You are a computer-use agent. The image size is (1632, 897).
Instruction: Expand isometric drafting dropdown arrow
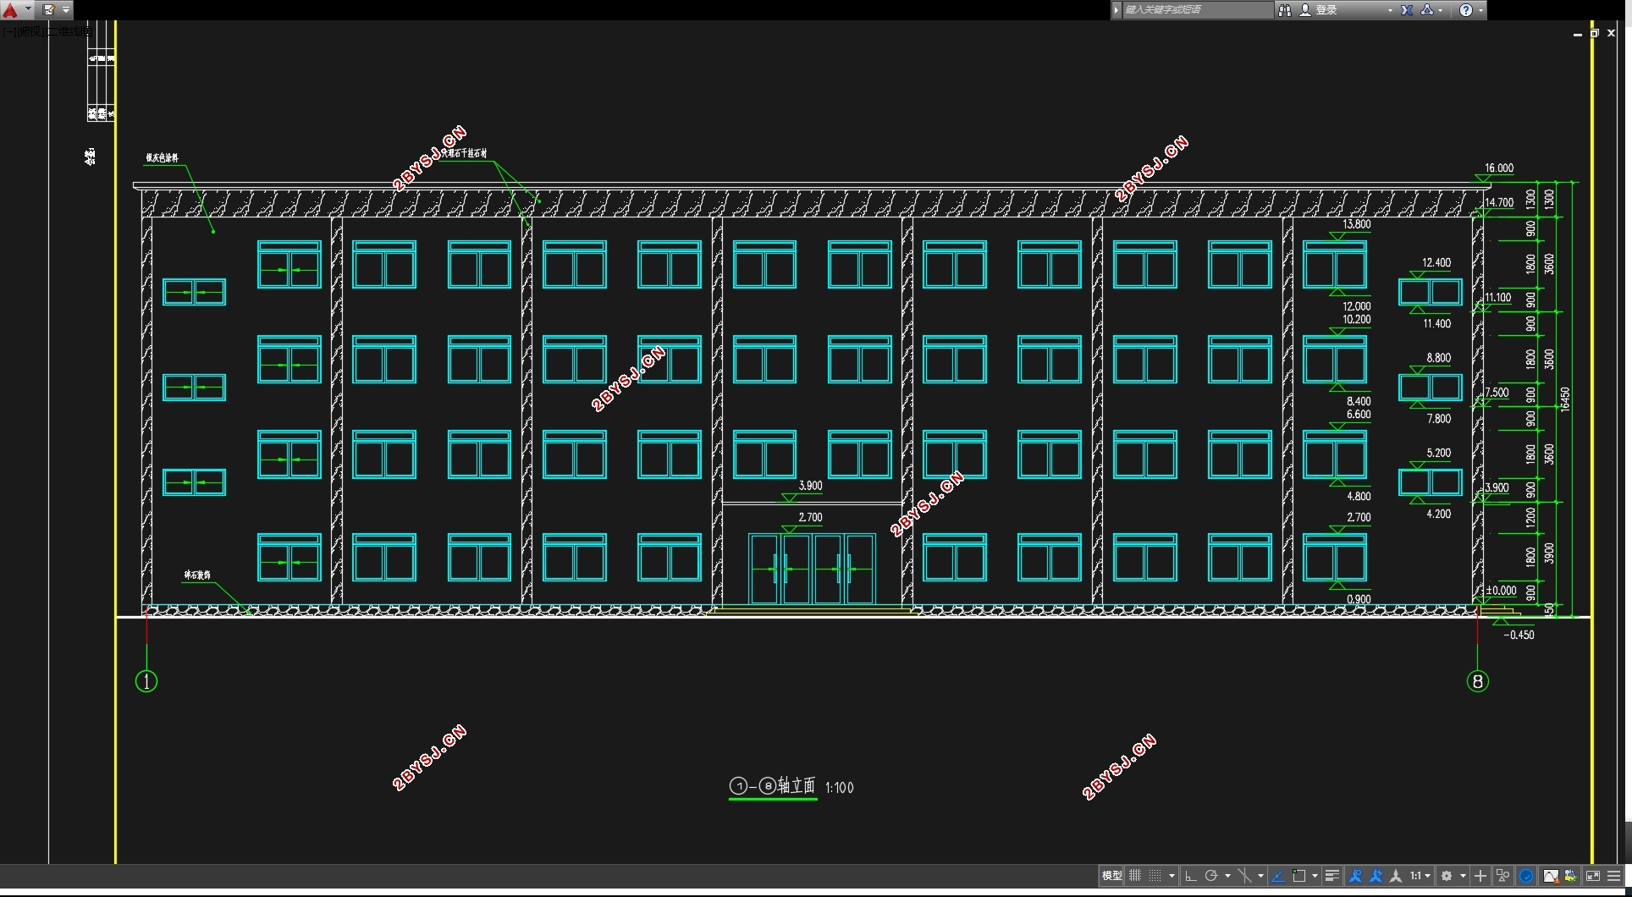tap(1260, 876)
